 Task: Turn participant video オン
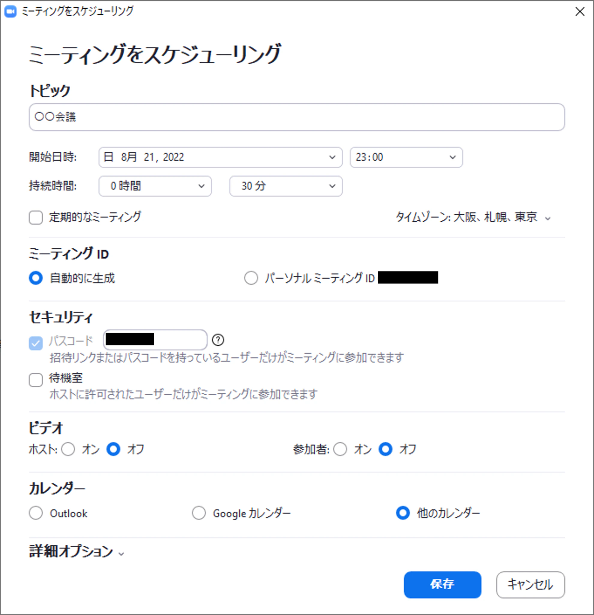point(340,449)
